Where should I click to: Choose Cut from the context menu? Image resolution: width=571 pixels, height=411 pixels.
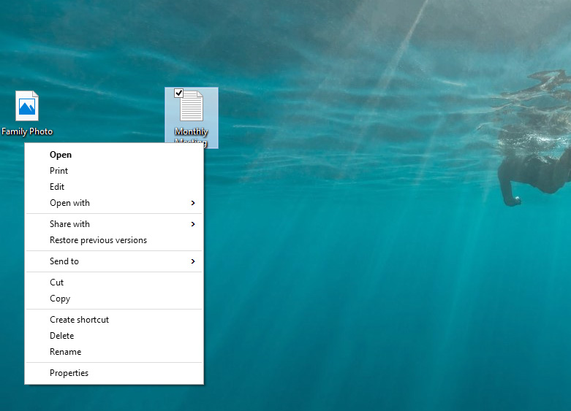(x=113, y=283)
